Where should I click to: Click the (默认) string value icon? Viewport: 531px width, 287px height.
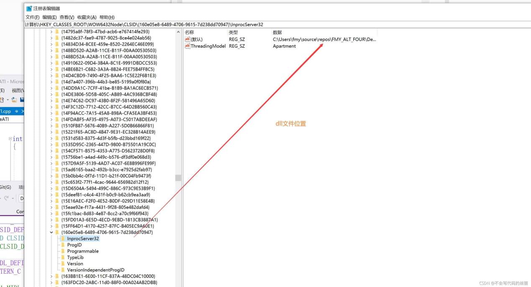click(x=187, y=39)
